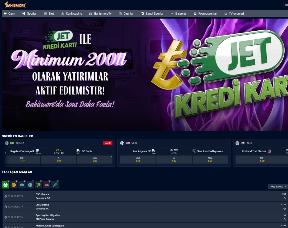Click the red CANLI badge
The image size is (288, 228).
click(x=108, y=143)
